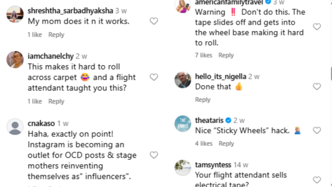This screenshot has height=187, width=332.
Task: View 7 likes on americanfamilytravel's comment
Action: coord(203,55)
